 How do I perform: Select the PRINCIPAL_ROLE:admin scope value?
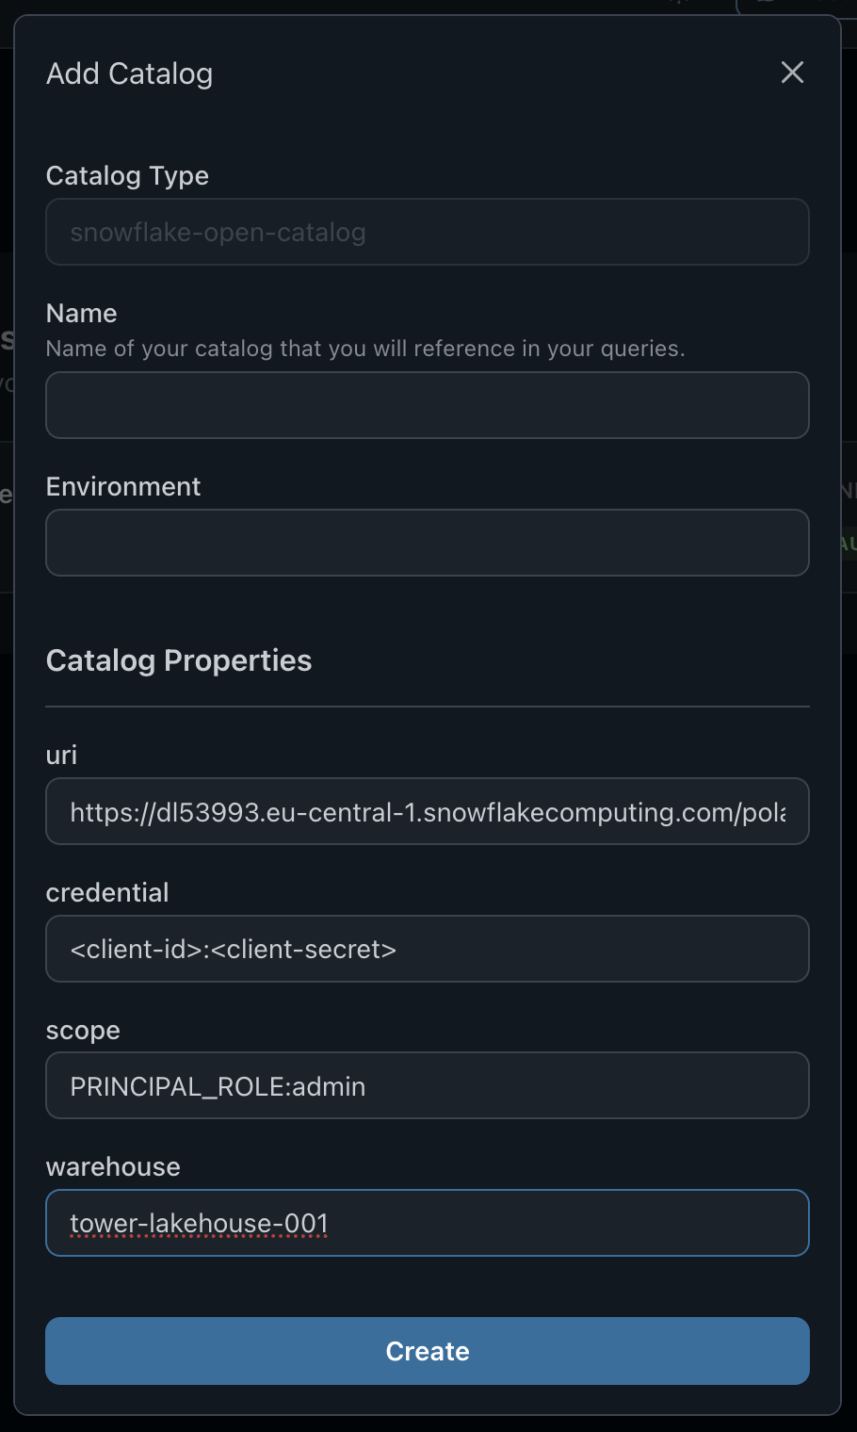pos(217,1085)
